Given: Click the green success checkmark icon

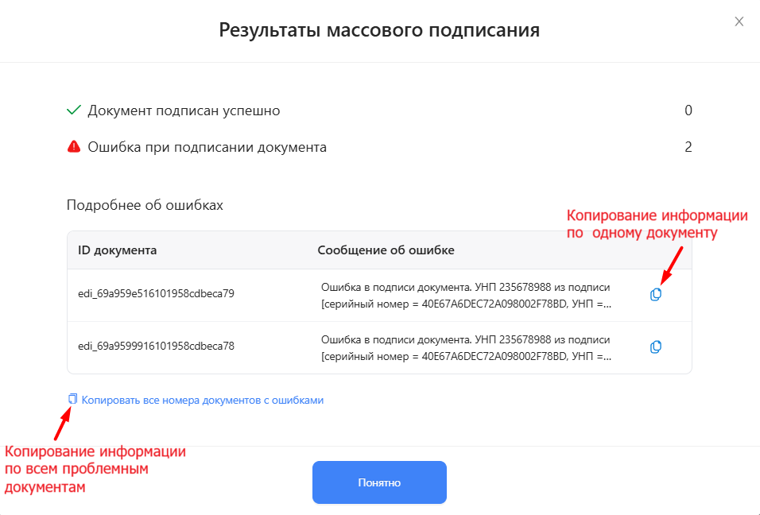Looking at the screenshot, I should click(x=74, y=110).
